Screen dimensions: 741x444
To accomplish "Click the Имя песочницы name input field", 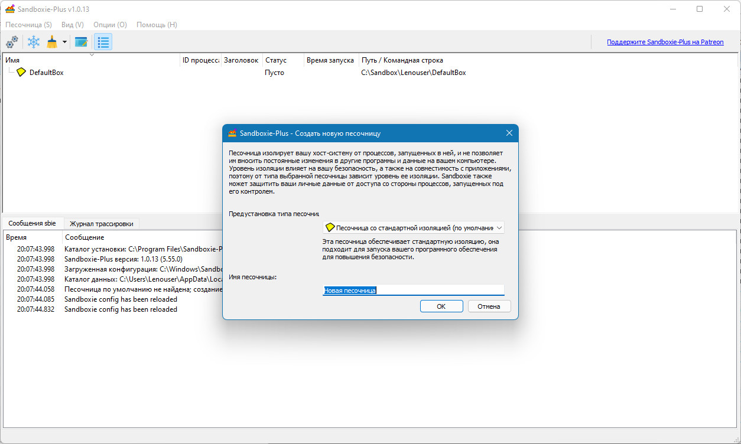I will click(x=414, y=290).
